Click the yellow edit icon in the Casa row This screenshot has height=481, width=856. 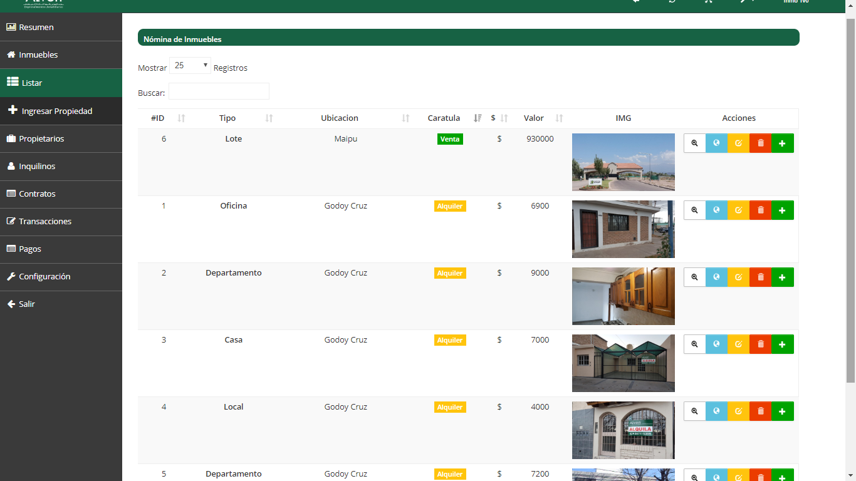(x=738, y=344)
